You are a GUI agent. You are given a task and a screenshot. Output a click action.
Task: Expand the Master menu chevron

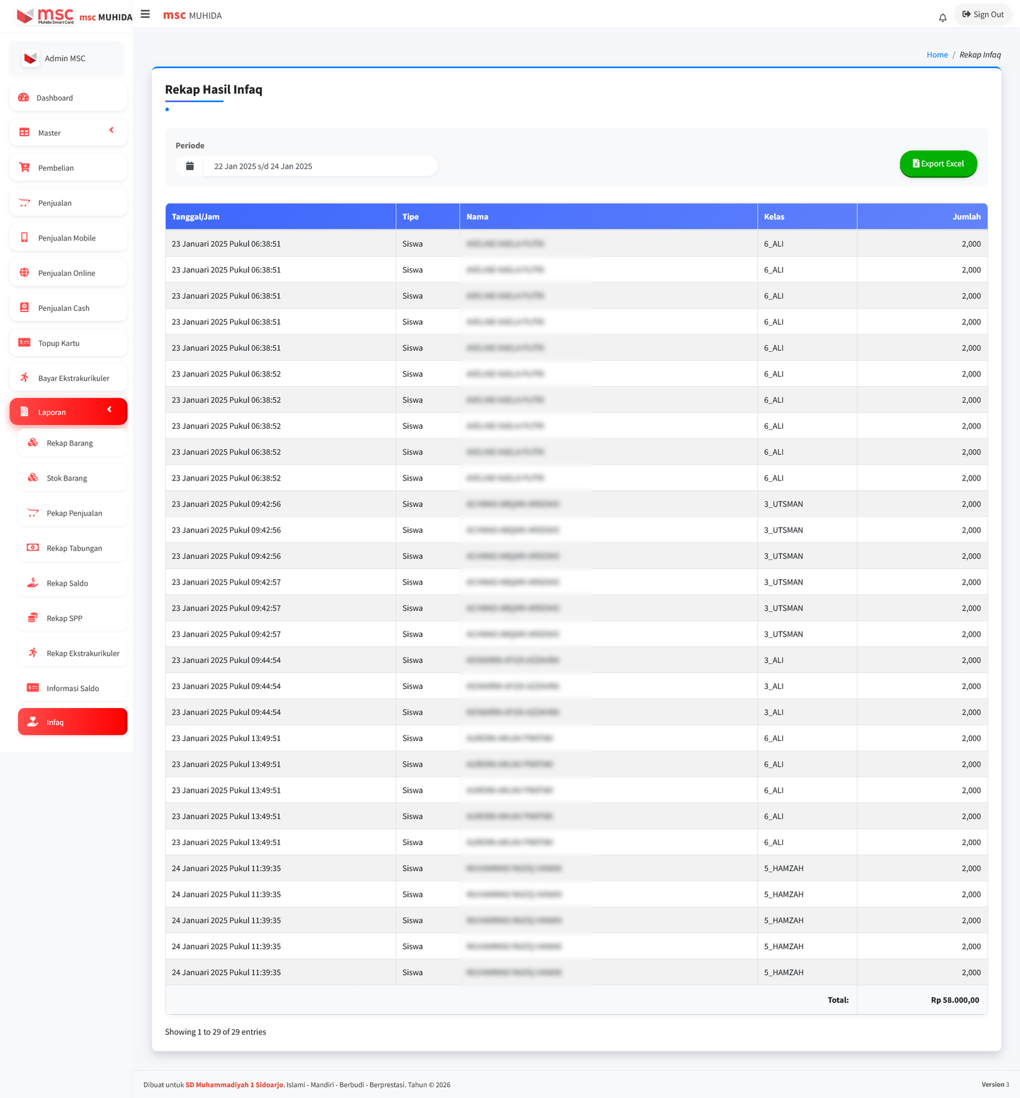112,131
